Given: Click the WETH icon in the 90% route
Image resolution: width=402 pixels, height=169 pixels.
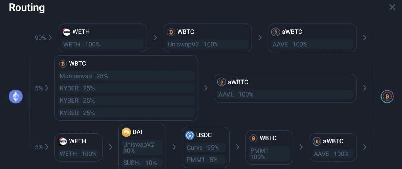Looking at the screenshot, I should (x=66, y=32).
